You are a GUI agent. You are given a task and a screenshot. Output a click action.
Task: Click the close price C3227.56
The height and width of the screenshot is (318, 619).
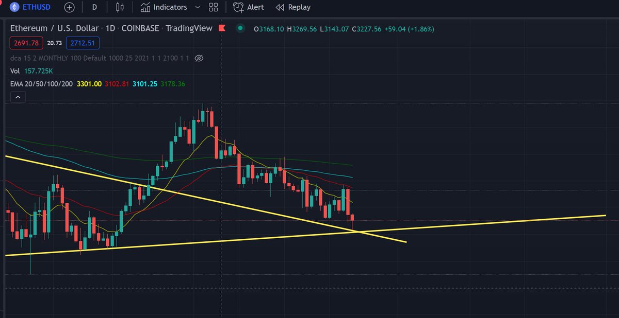pyautogui.click(x=367, y=29)
